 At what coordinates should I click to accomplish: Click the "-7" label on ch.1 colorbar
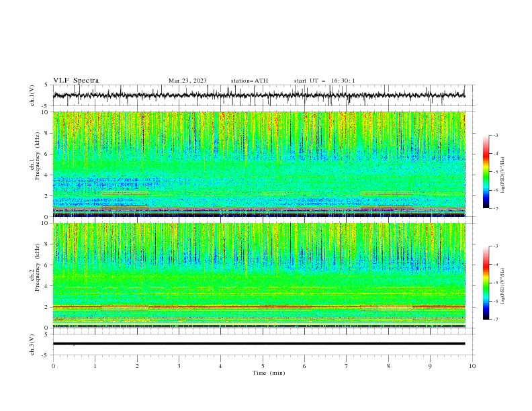[496, 209]
